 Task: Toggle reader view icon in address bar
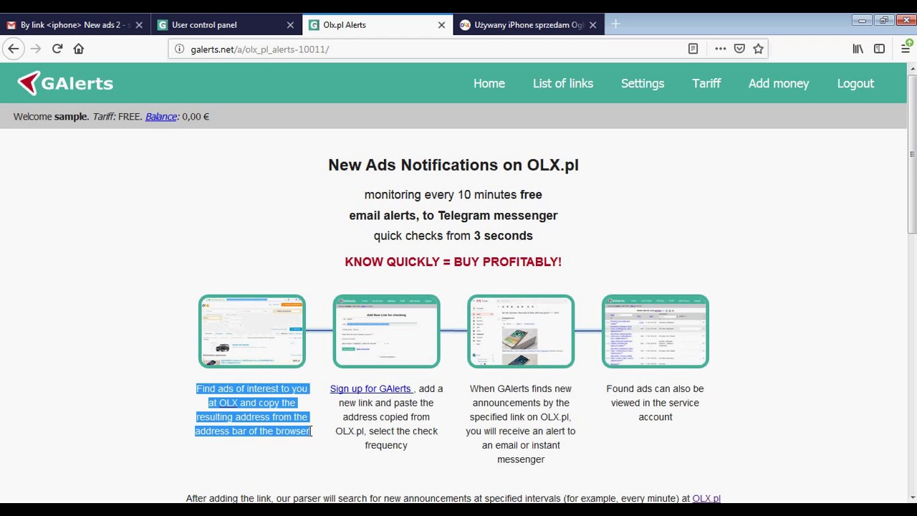(693, 49)
